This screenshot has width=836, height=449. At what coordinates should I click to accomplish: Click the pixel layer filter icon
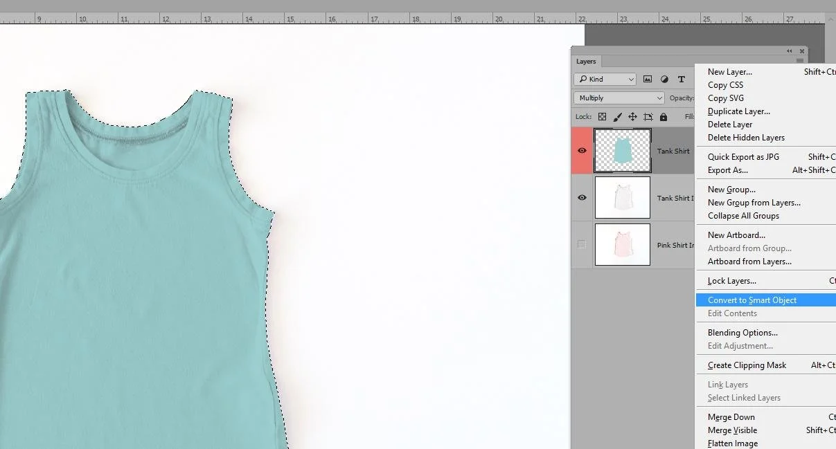click(648, 80)
